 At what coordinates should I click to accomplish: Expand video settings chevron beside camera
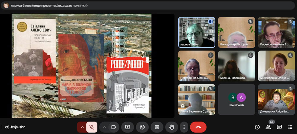point(104,127)
